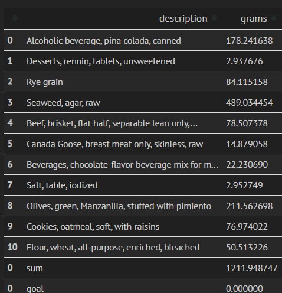Click the Rye grain cell
The height and width of the screenshot is (293, 282).
click(45, 82)
